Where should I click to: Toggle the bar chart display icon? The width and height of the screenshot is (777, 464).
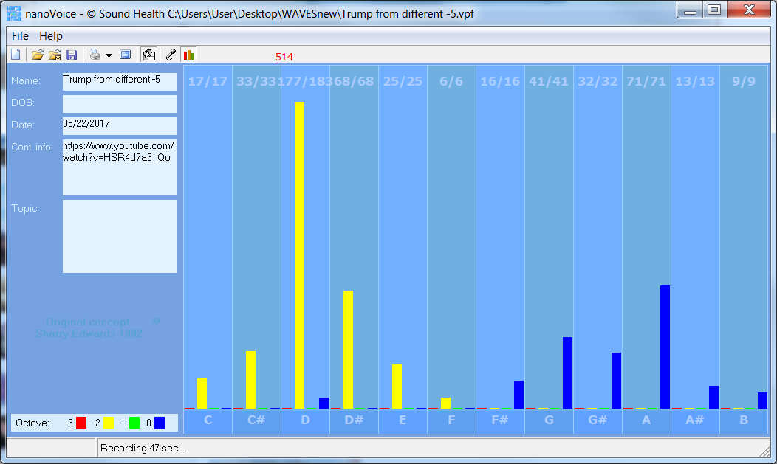189,55
